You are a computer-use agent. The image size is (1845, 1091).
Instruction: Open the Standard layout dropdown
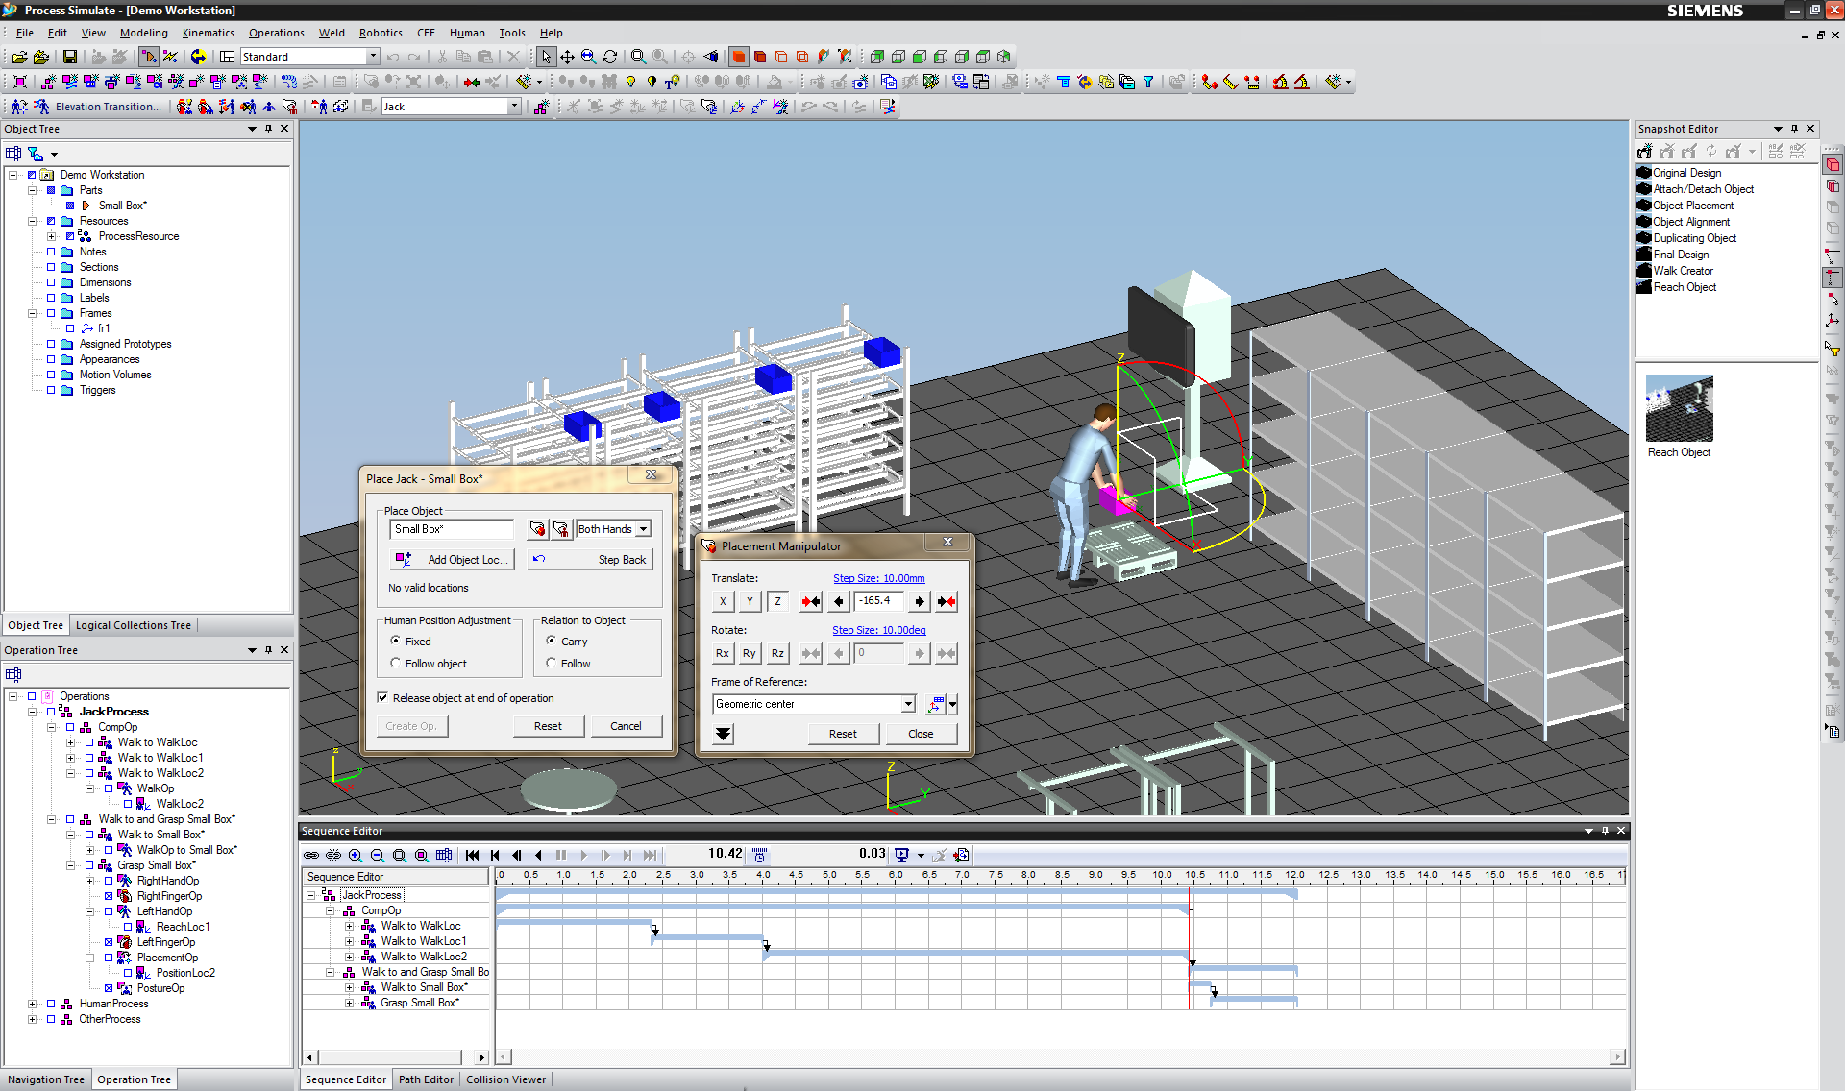(373, 57)
